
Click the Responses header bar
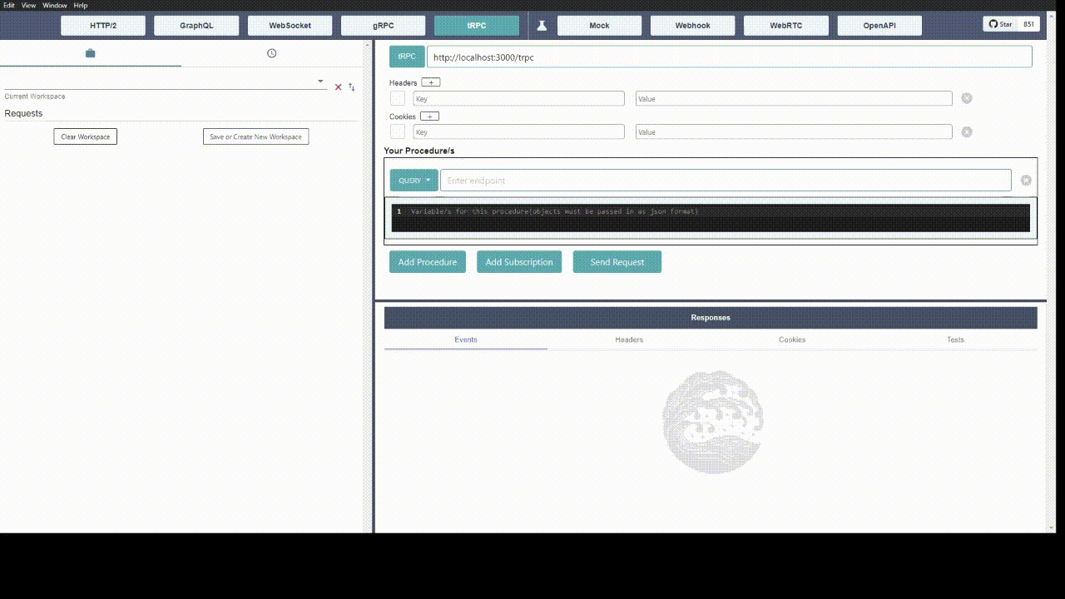coord(711,318)
